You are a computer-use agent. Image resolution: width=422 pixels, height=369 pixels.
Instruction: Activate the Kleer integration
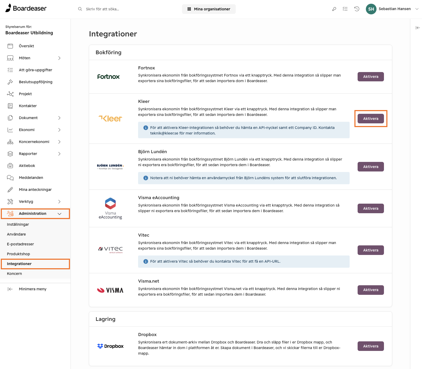371,119
